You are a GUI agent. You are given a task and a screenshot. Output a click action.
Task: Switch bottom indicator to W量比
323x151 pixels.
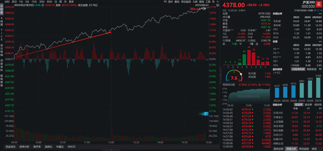click(x=60, y=147)
